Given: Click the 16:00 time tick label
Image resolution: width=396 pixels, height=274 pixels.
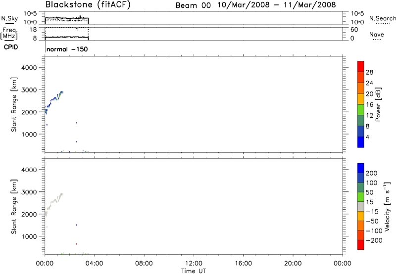Looking at the screenshot, I should (243, 264).
